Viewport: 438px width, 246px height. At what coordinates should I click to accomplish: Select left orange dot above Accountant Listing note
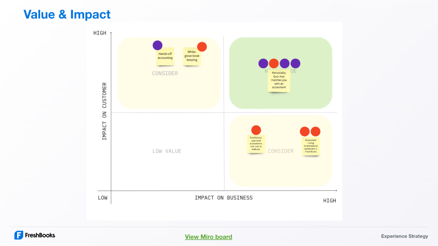305,131
